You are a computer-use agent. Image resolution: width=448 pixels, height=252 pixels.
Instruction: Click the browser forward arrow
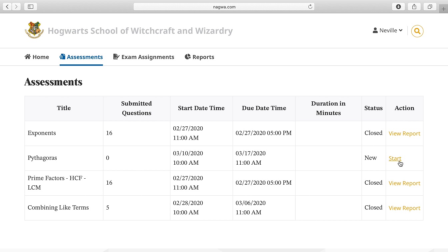pyautogui.click(x=16, y=7)
